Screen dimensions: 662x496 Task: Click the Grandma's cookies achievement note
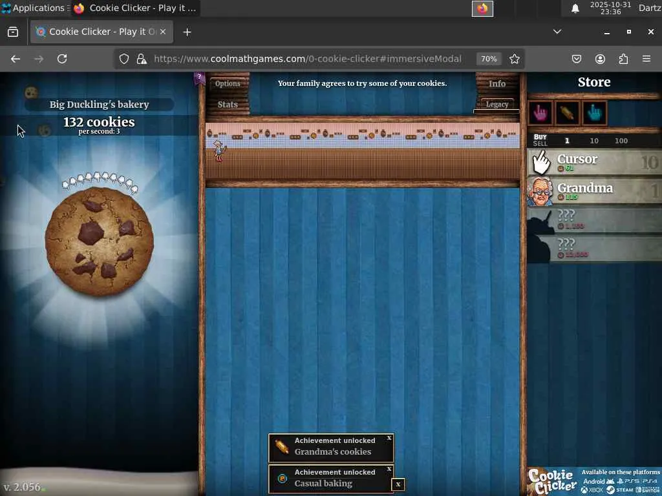pyautogui.click(x=331, y=448)
